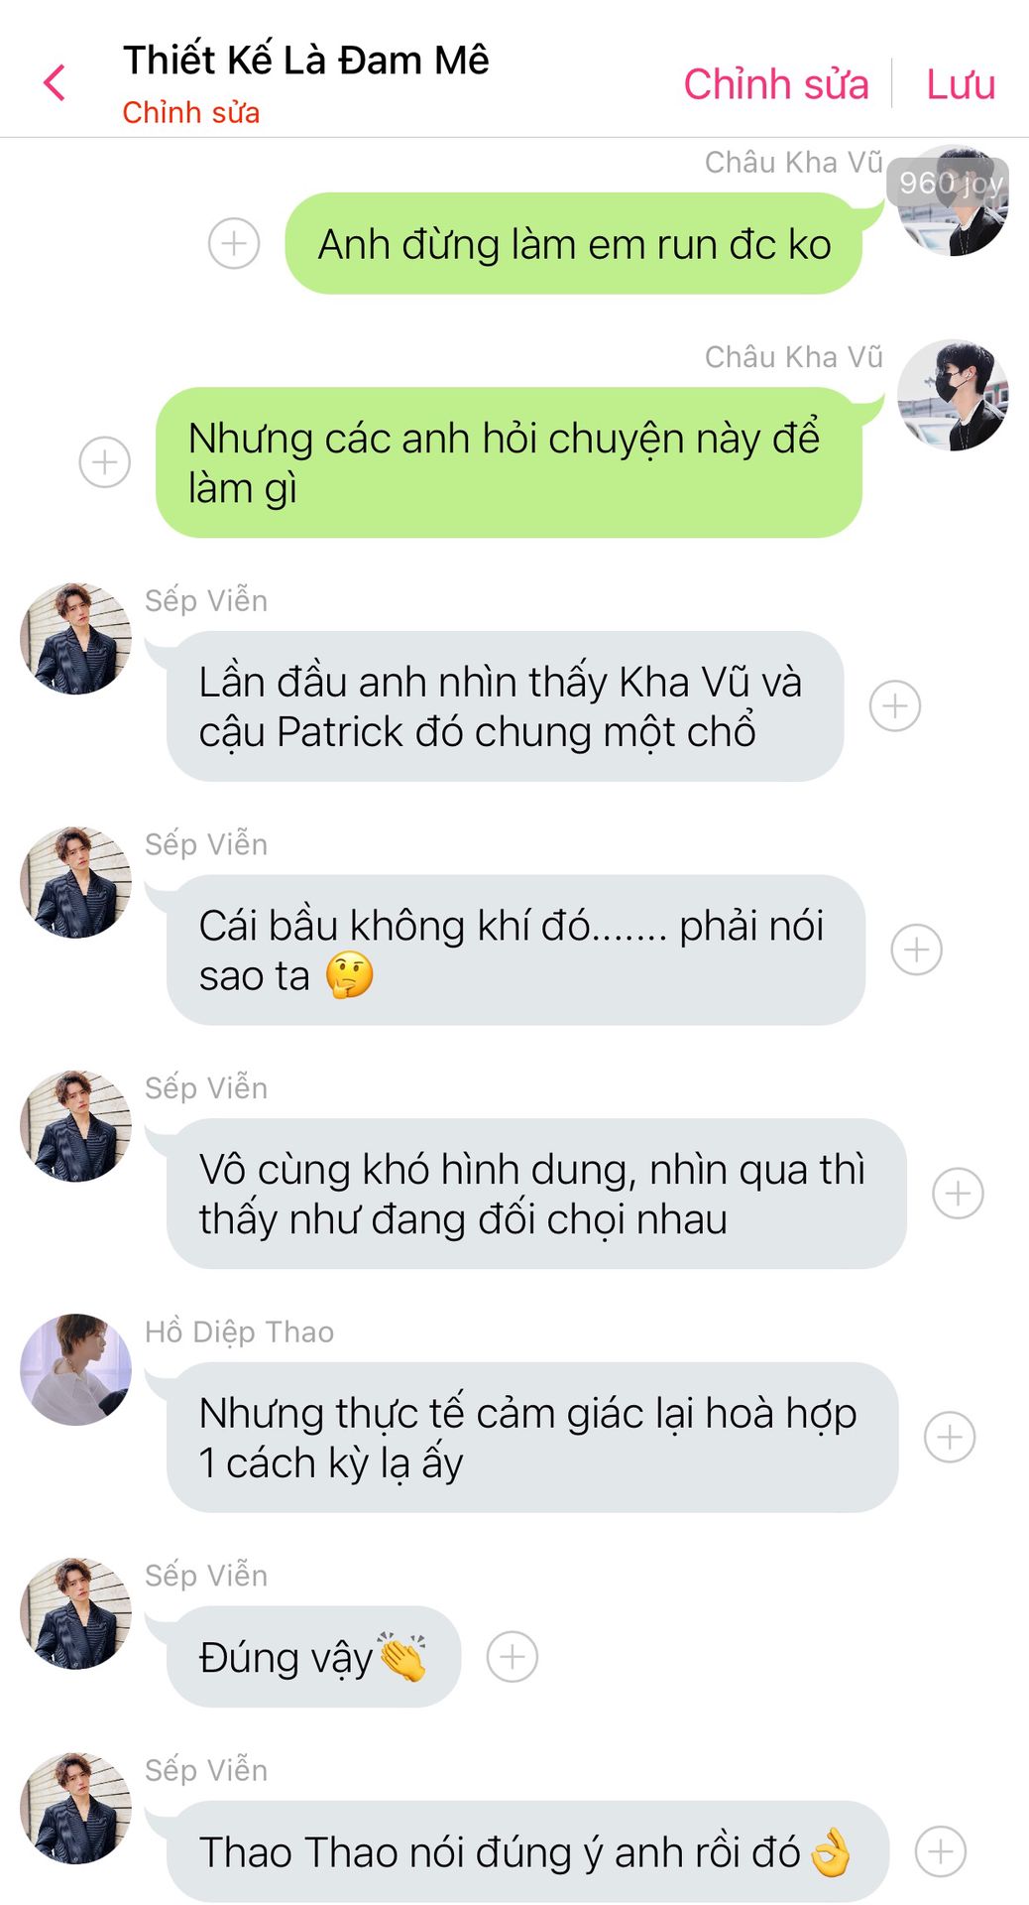Click the red 'Chỉnh sửa' link under the title
Image resolution: width=1029 pixels, height=1905 pixels.
click(x=190, y=113)
